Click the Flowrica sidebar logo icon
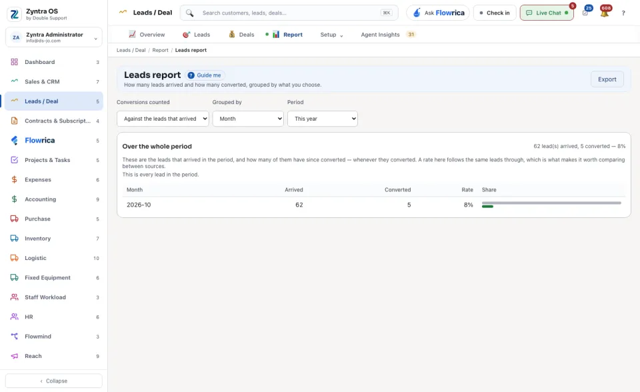The height and width of the screenshot is (392, 640). point(14,141)
